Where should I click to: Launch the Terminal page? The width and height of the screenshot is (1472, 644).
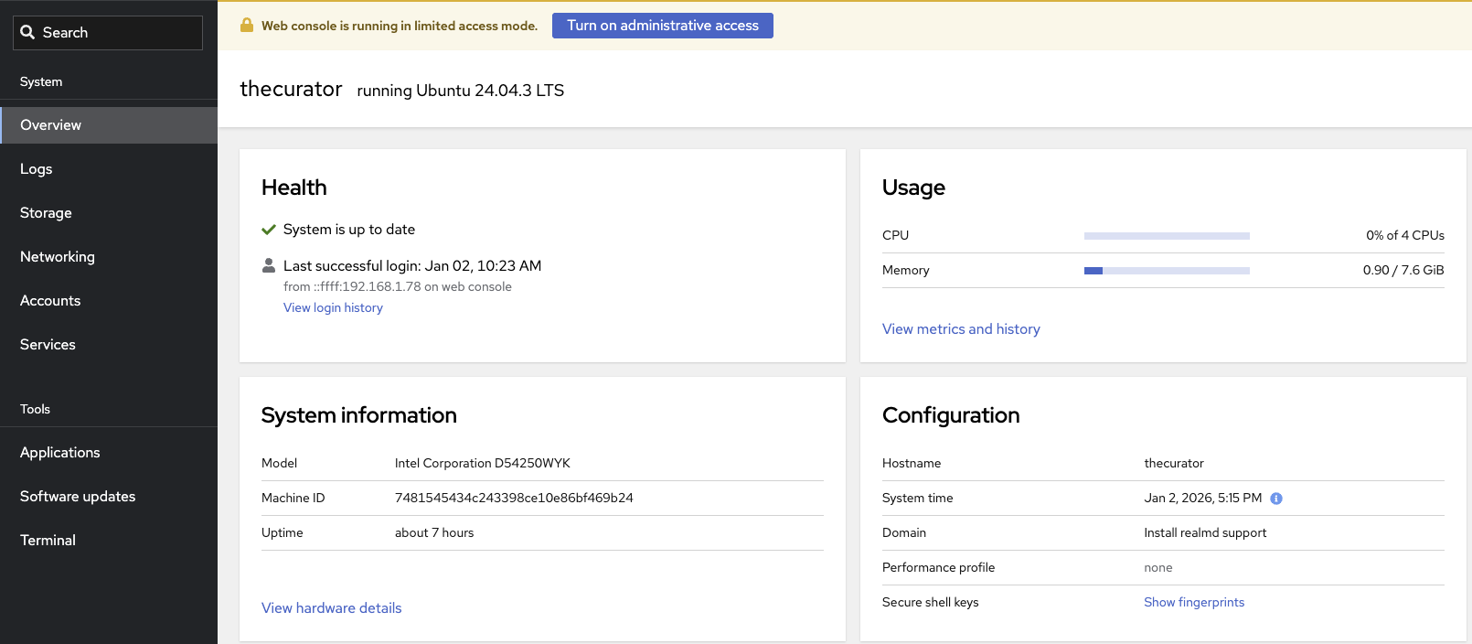[x=48, y=541]
